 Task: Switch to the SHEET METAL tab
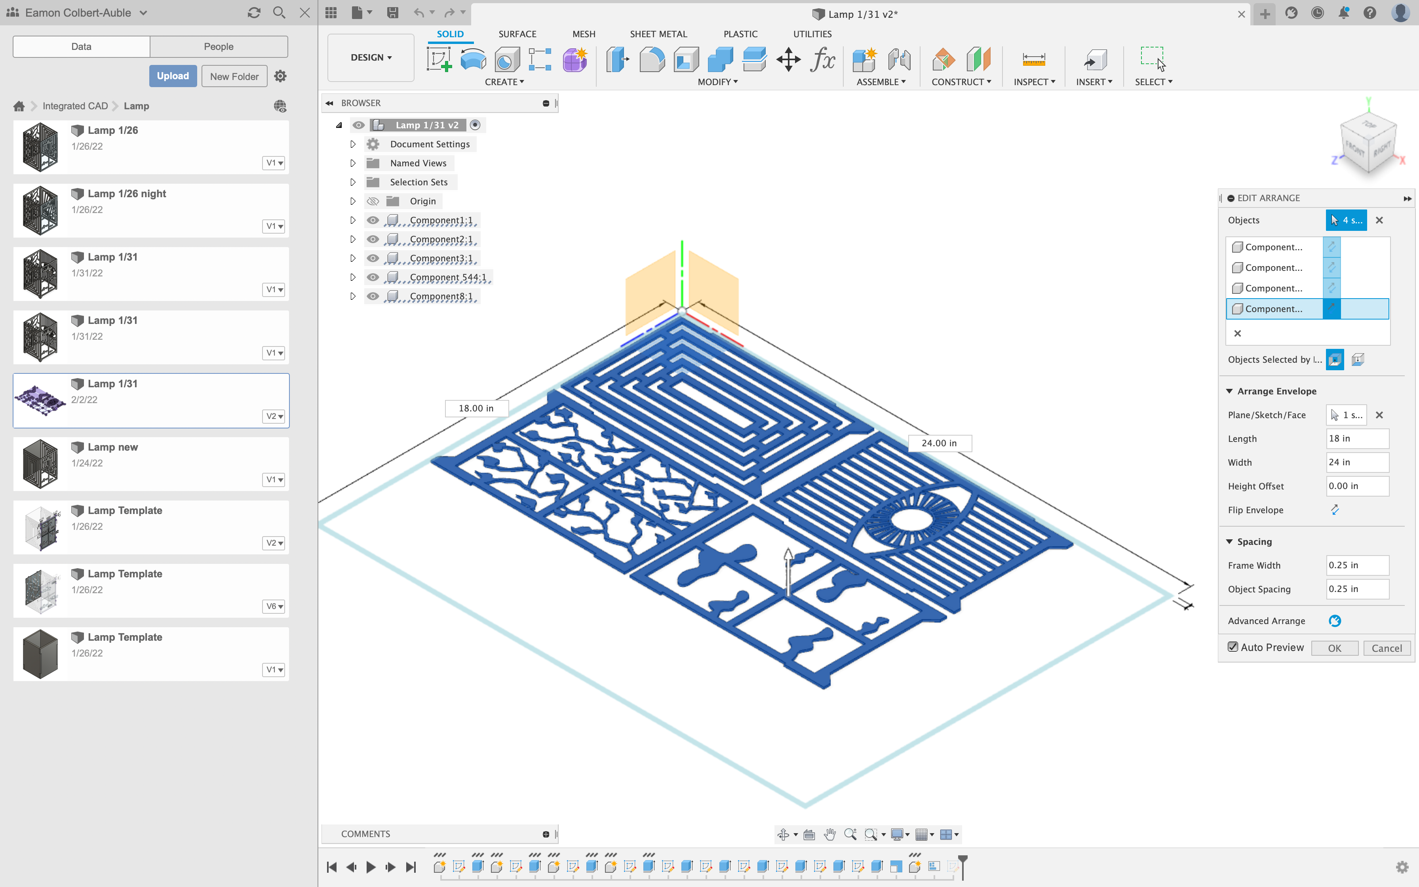coord(658,34)
